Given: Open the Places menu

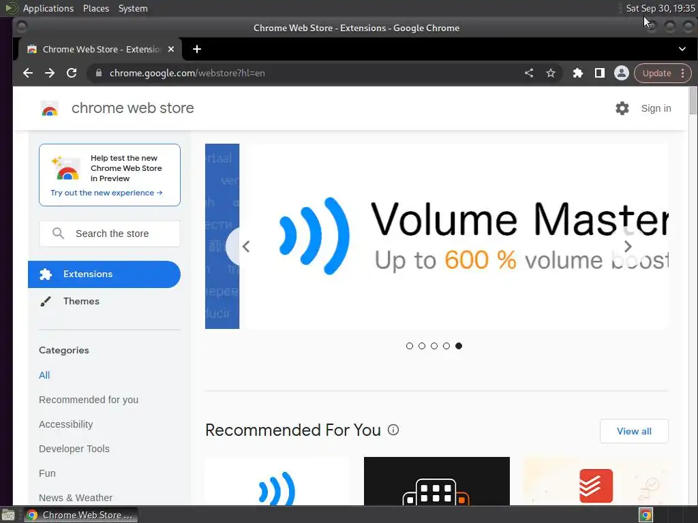Looking at the screenshot, I should click(x=96, y=8).
